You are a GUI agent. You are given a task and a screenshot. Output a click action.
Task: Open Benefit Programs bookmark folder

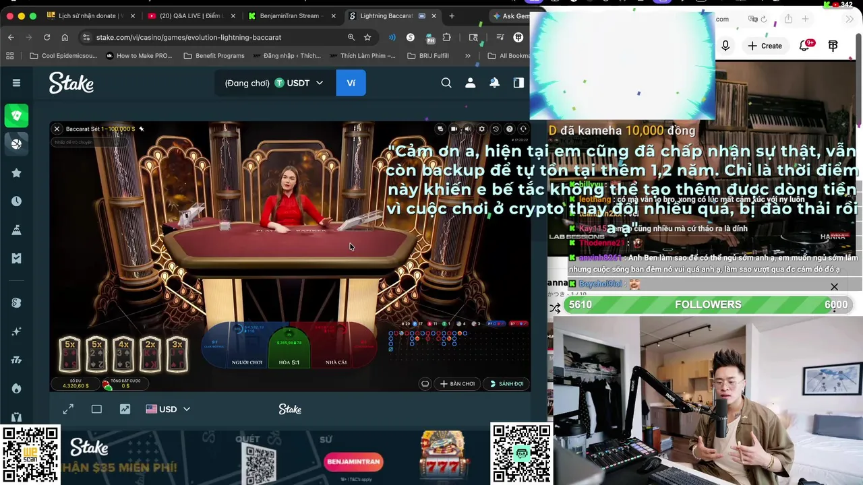click(x=214, y=56)
